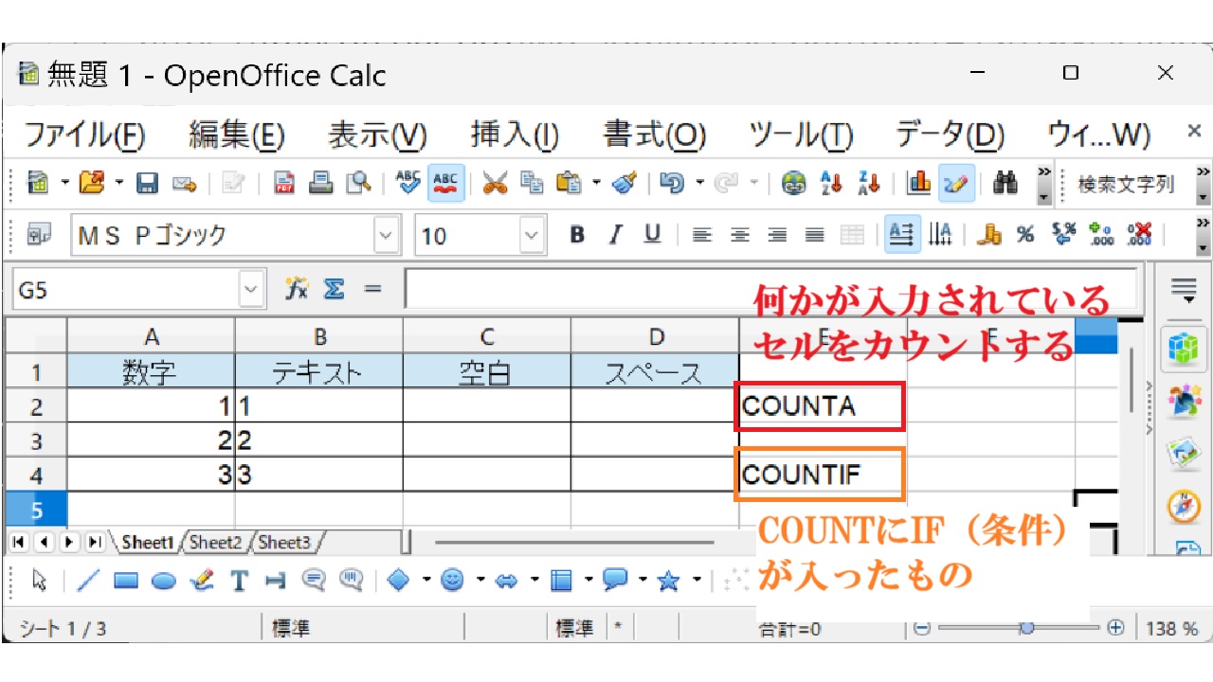Switch to the Sheet2 tab
The image size is (1213, 682).
click(215, 543)
